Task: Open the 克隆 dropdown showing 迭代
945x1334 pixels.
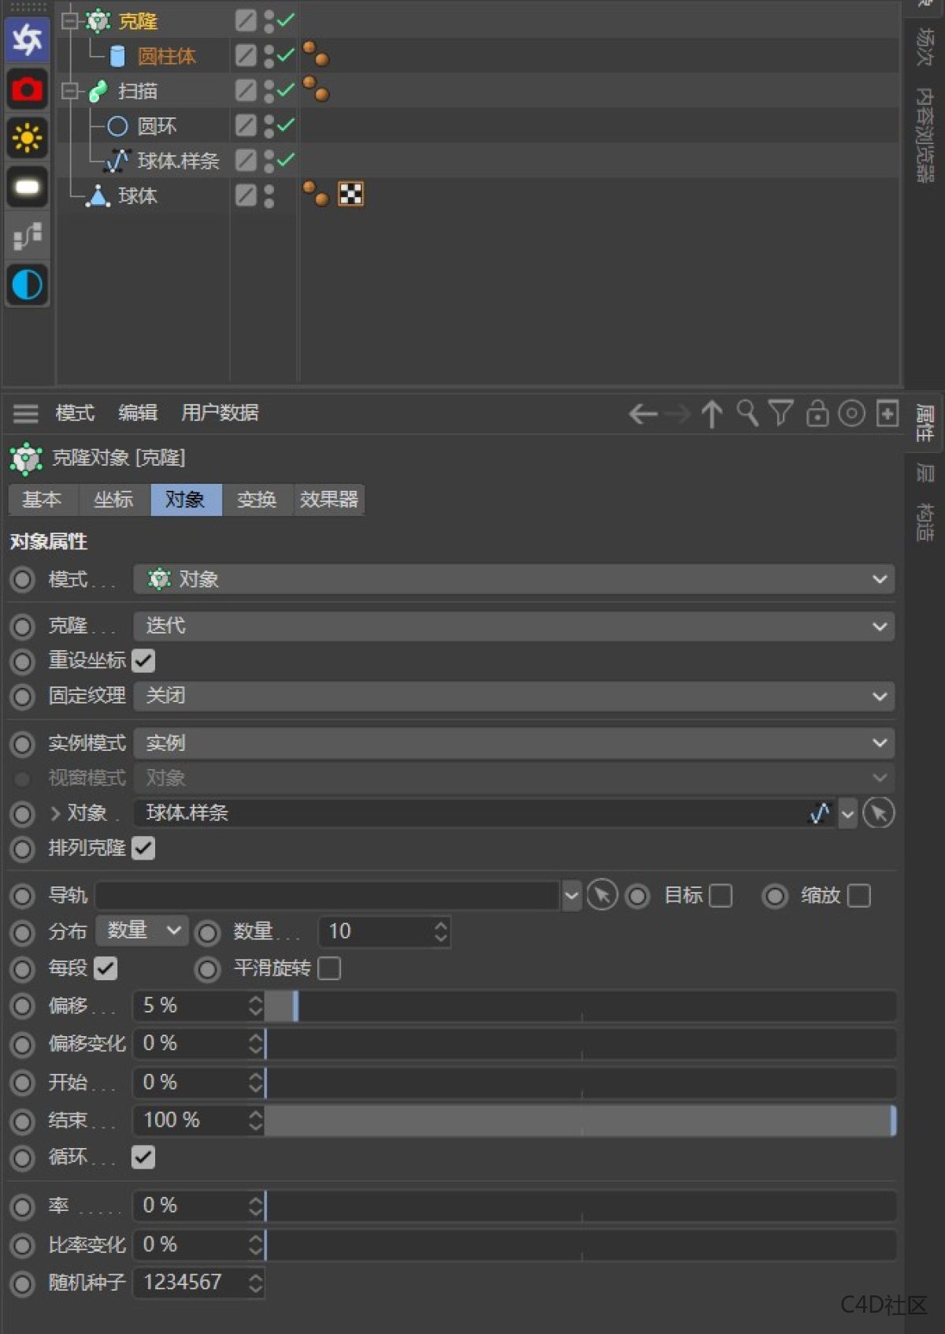Action: click(x=513, y=626)
